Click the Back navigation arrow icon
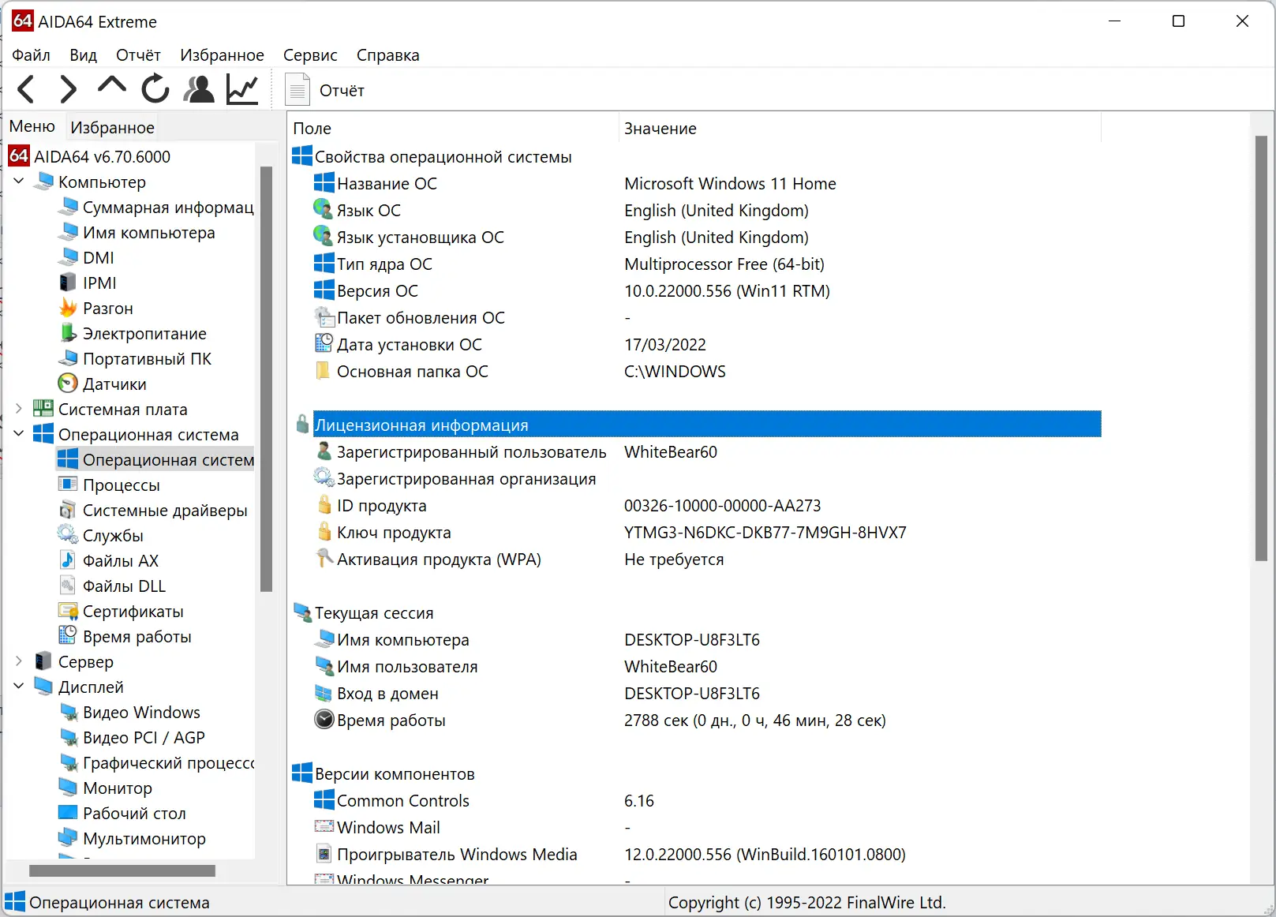This screenshot has height=917, width=1276. (25, 88)
